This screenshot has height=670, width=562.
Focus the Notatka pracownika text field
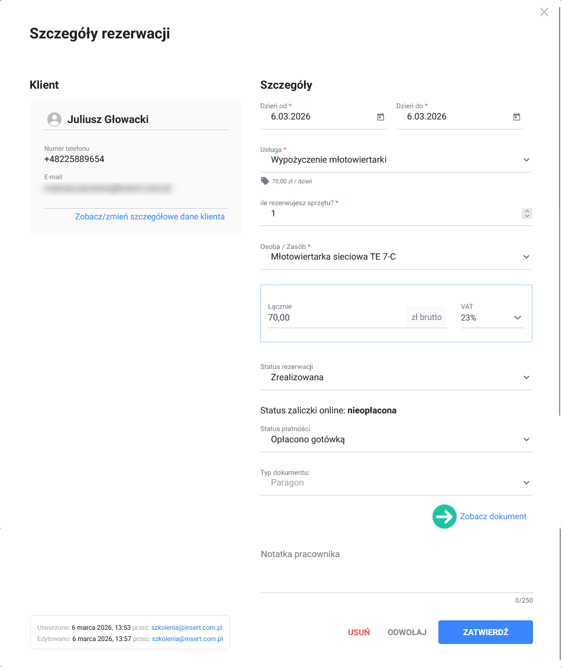point(396,571)
